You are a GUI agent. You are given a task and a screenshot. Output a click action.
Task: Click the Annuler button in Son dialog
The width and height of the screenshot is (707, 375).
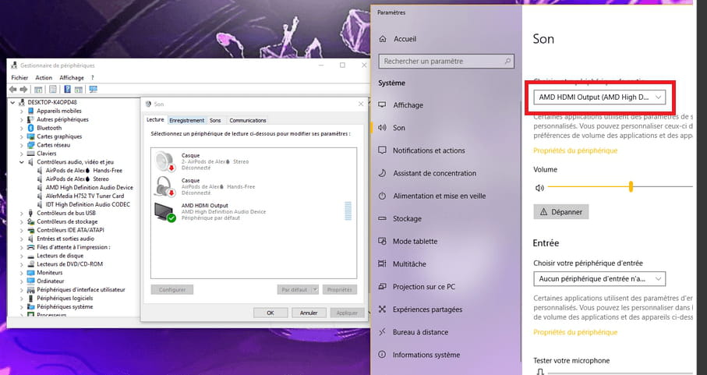[x=309, y=313]
